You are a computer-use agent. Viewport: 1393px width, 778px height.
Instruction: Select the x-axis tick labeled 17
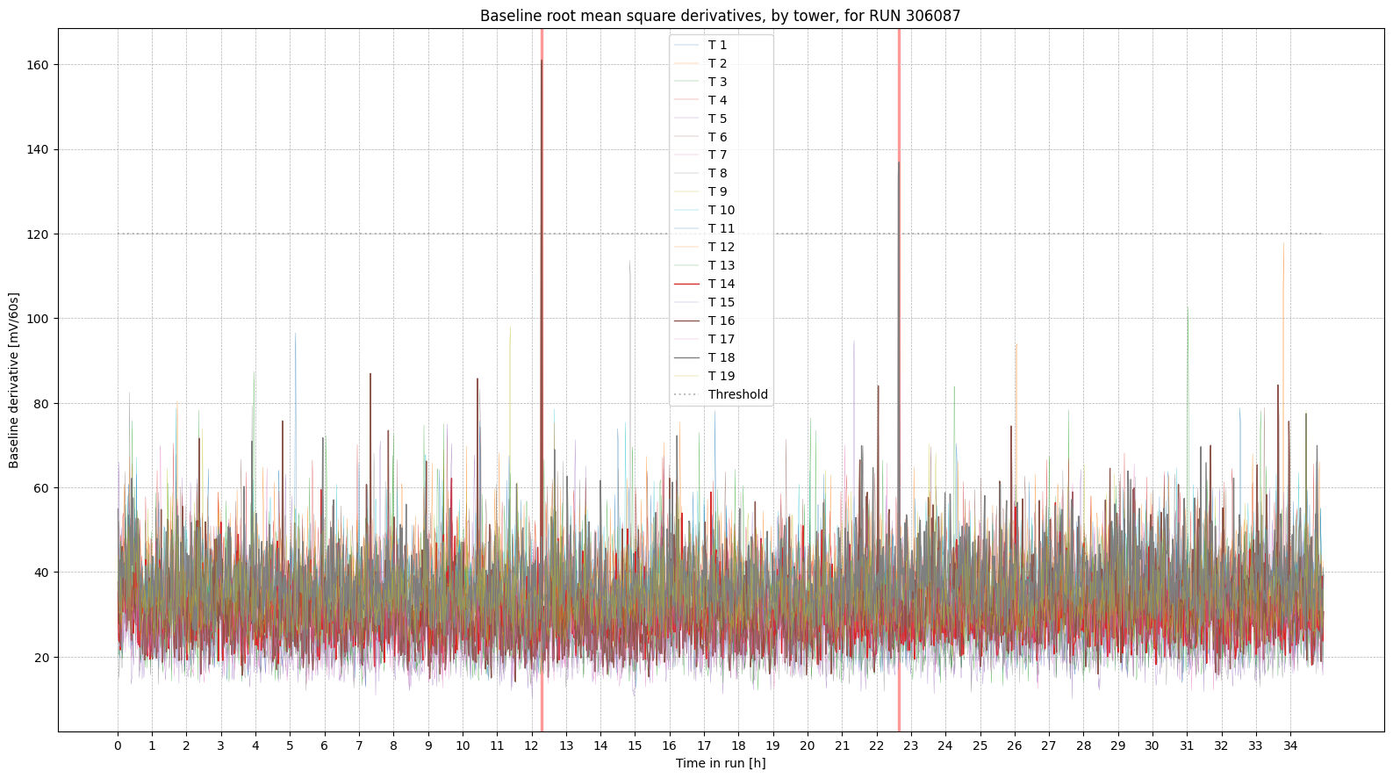click(704, 746)
